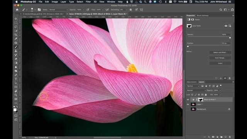Open brush Mode dropdown in options bar
247x139 pixels.
pos(58,10)
